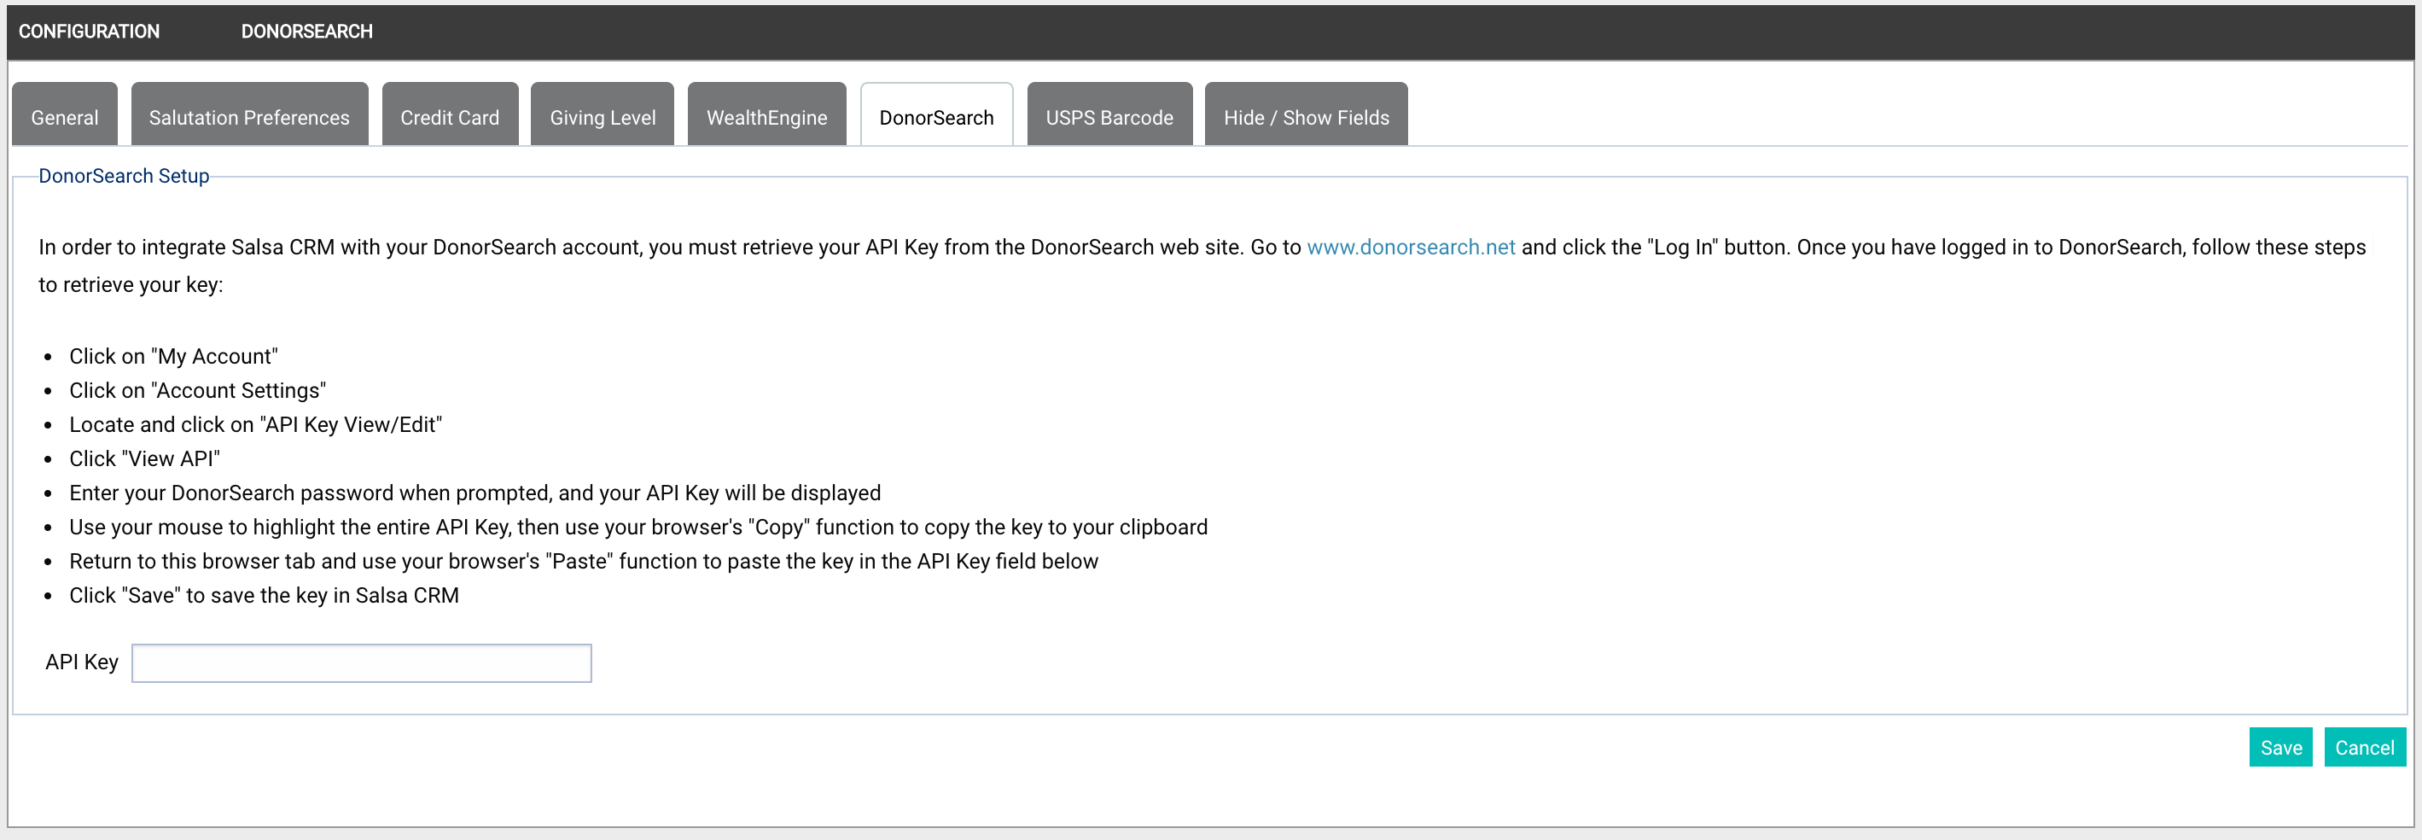Click the 'DonorSearch Setup' section title
Viewport: 2422px width, 840px height.
coord(124,176)
